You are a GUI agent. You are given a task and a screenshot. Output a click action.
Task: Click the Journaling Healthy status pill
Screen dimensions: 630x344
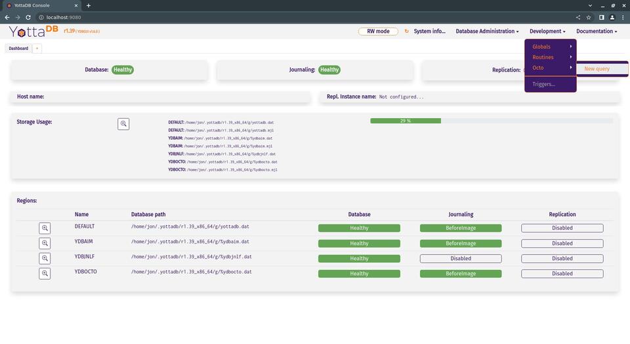329,70
